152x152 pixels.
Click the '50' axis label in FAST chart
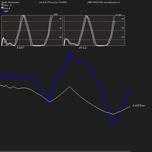click(60, 28)
